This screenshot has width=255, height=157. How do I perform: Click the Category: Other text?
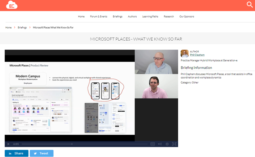pyautogui.click(x=190, y=83)
